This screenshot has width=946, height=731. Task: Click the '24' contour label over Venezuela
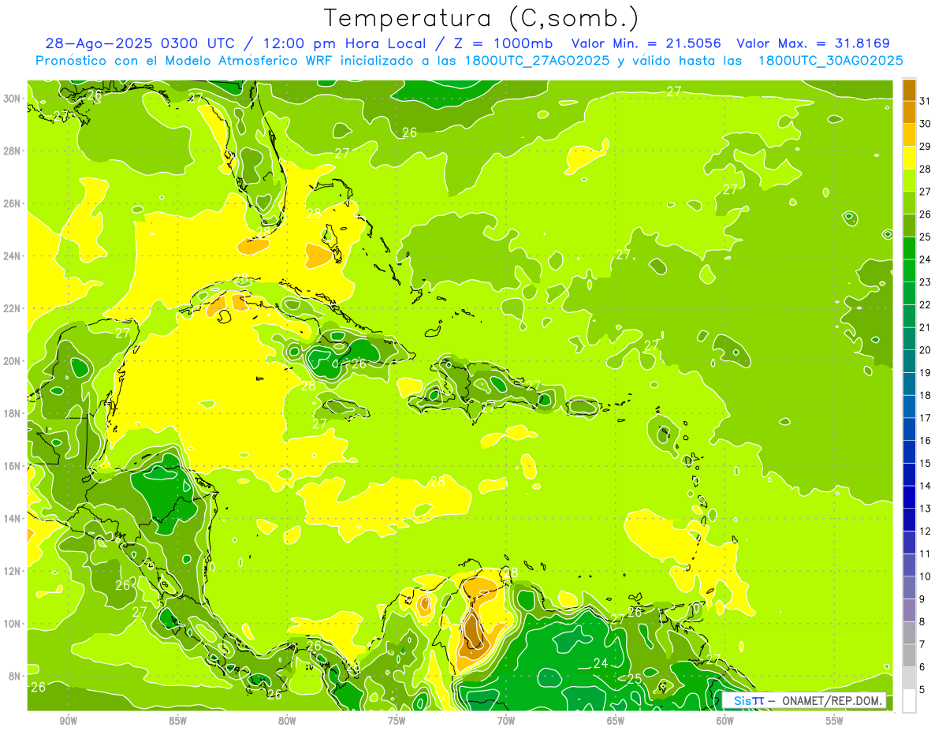pos(601,664)
